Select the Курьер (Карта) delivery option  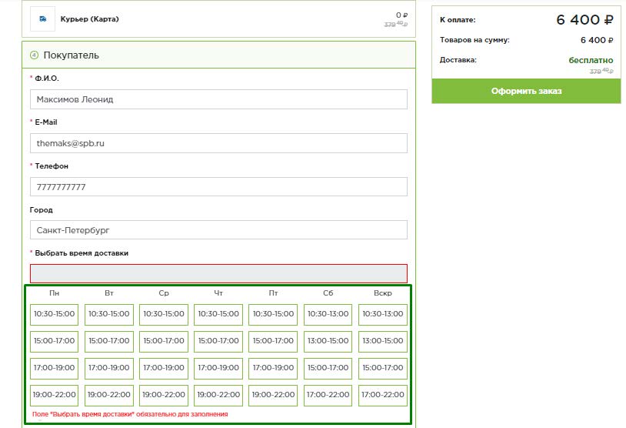click(218, 18)
